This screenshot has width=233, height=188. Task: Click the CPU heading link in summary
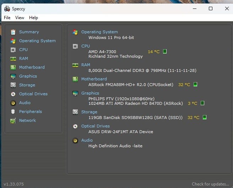point(86,46)
